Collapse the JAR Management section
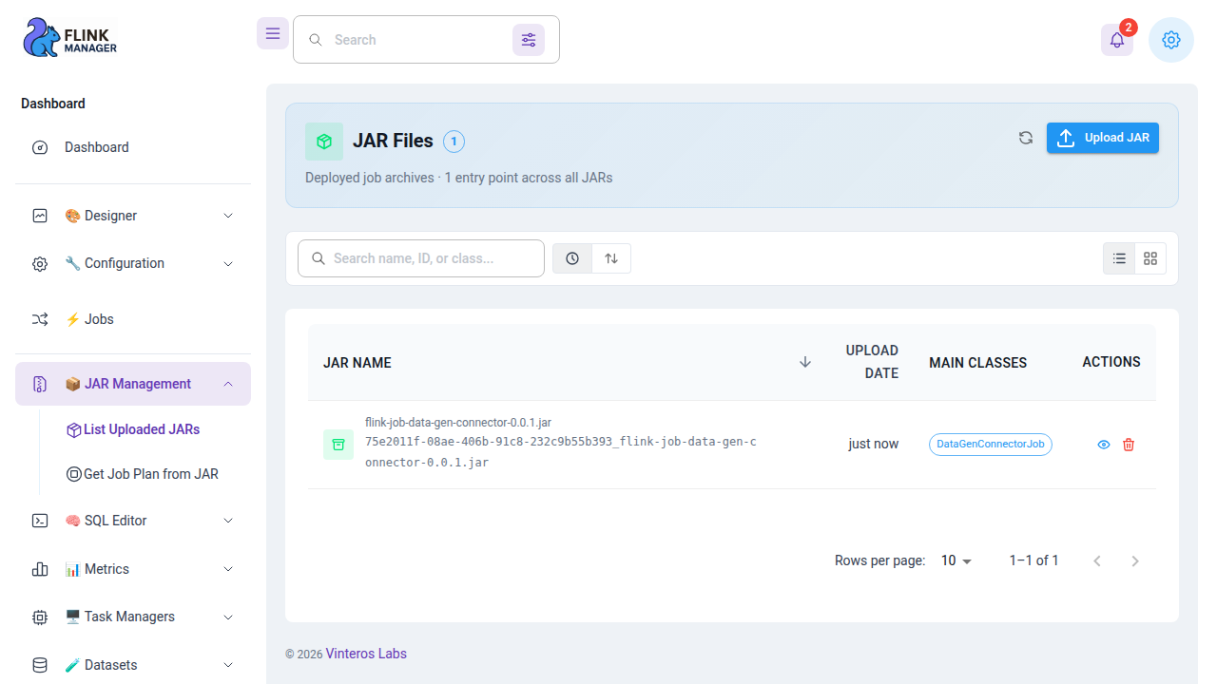The width and height of the screenshot is (1217, 684). 133,384
